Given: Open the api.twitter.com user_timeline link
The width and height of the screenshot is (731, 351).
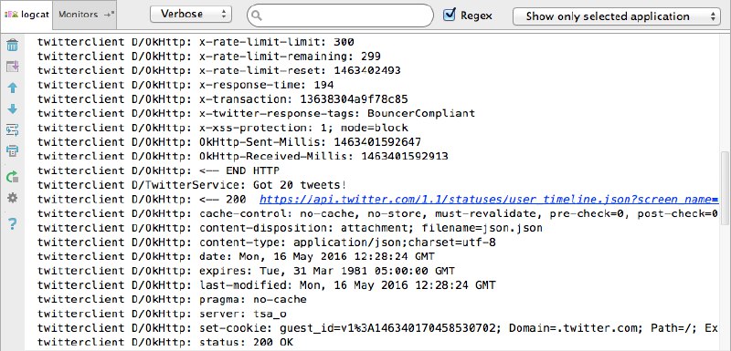Looking at the screenshot, I should tap(489, 200).
